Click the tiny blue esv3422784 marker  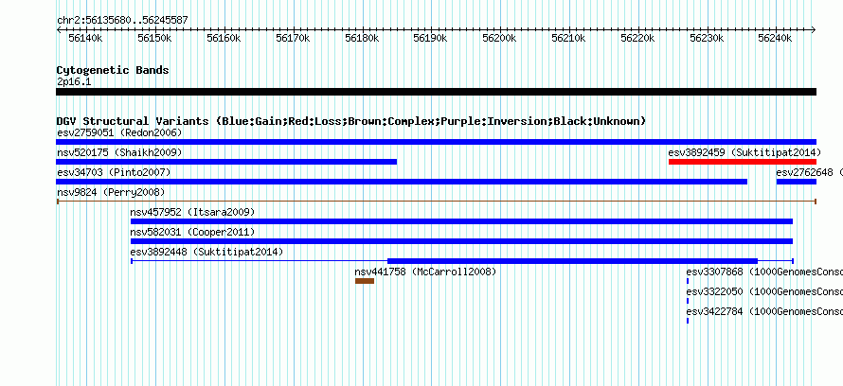[688, 321]
